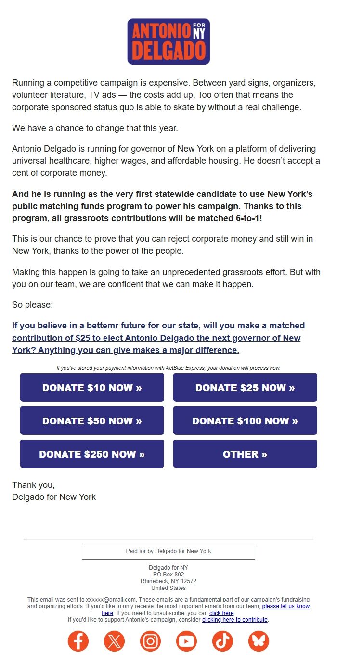The width and height of the screenshot is (337, 667).
Task: Click the 'here' link for important emails only
Action: 108,613
